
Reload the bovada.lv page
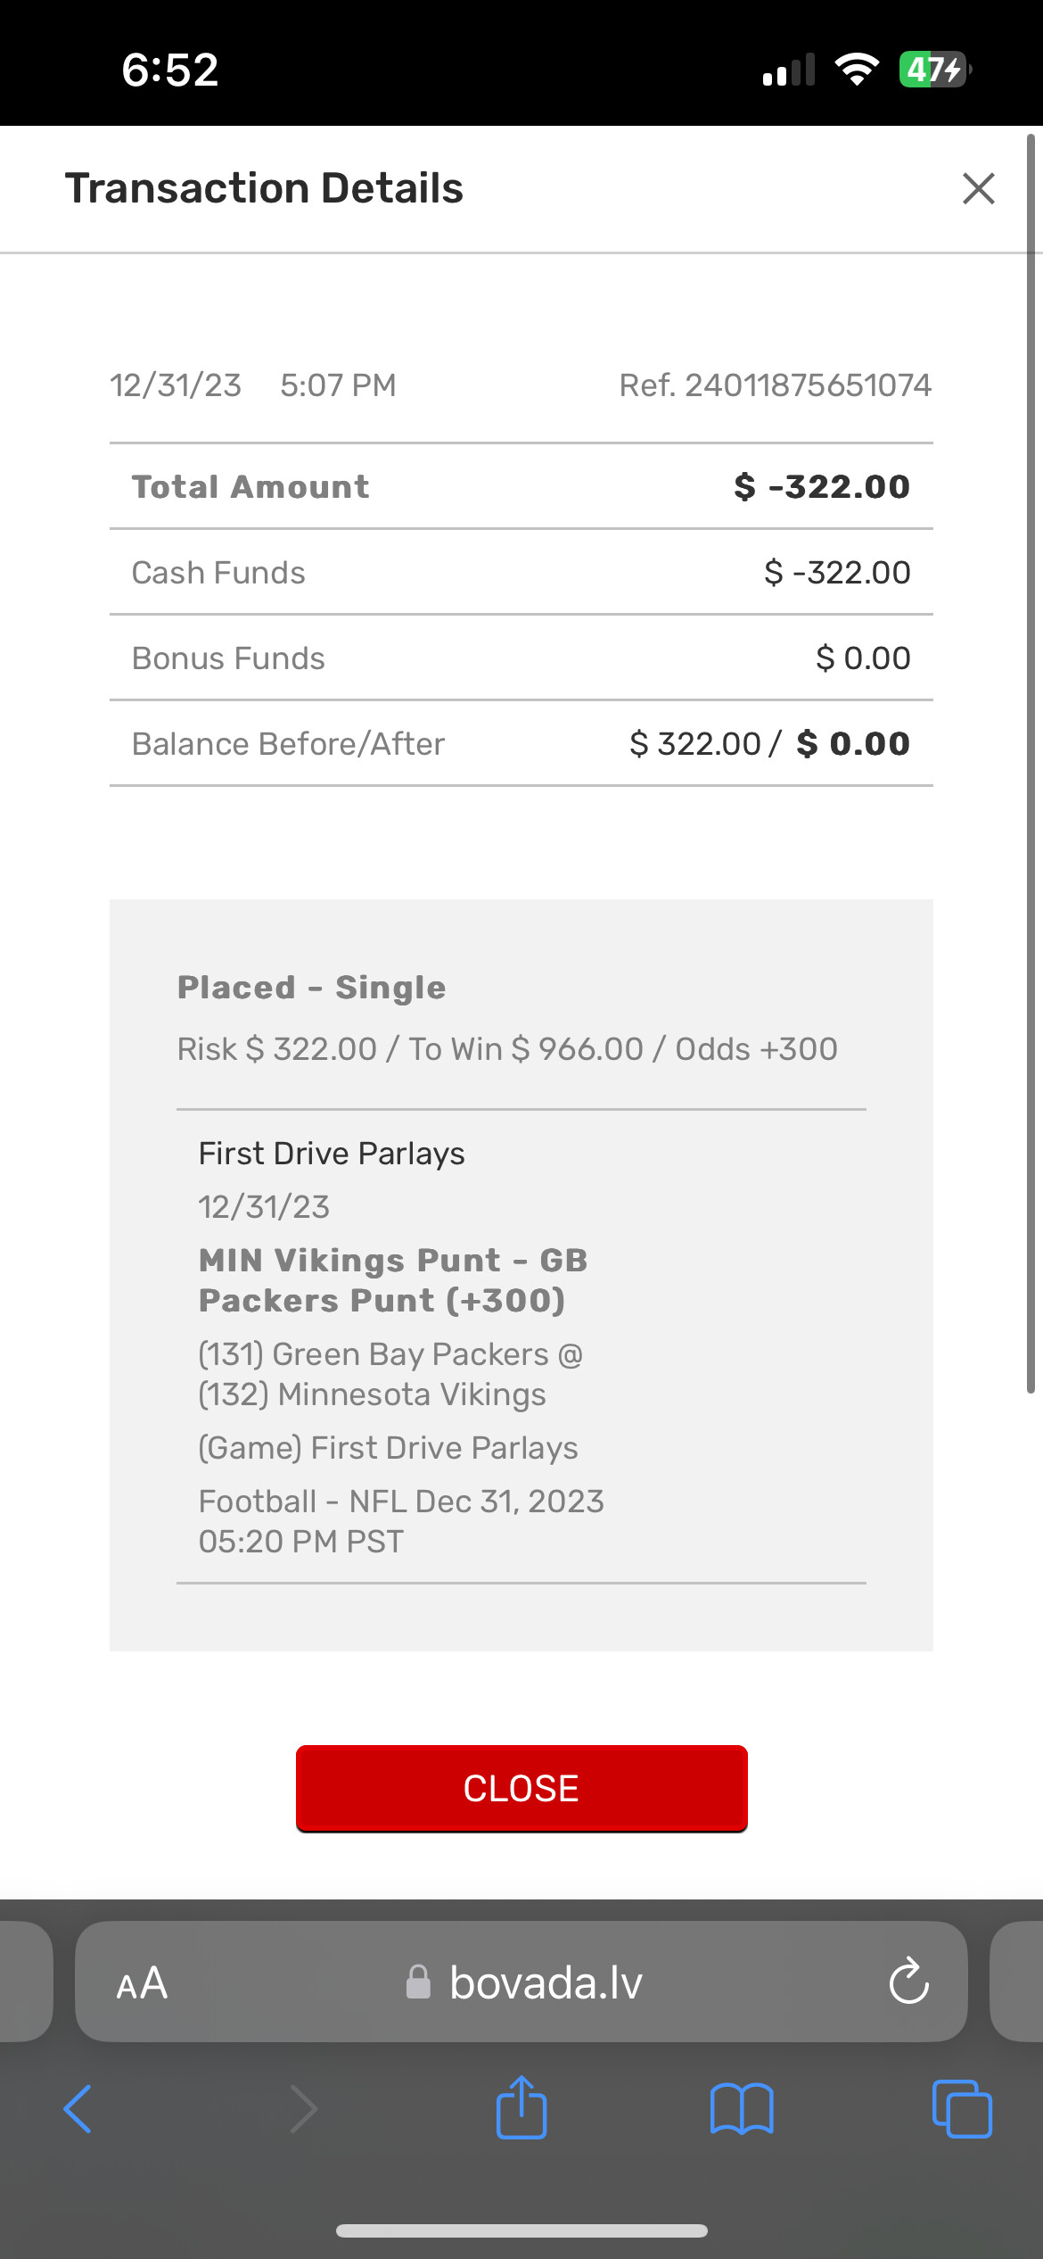[908, 1982]
